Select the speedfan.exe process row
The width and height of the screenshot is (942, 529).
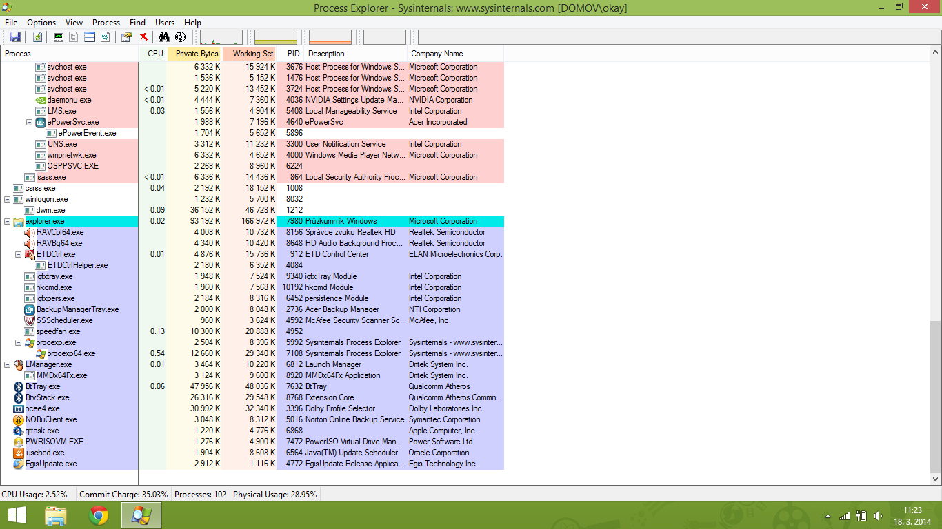(x=58, y=331)
